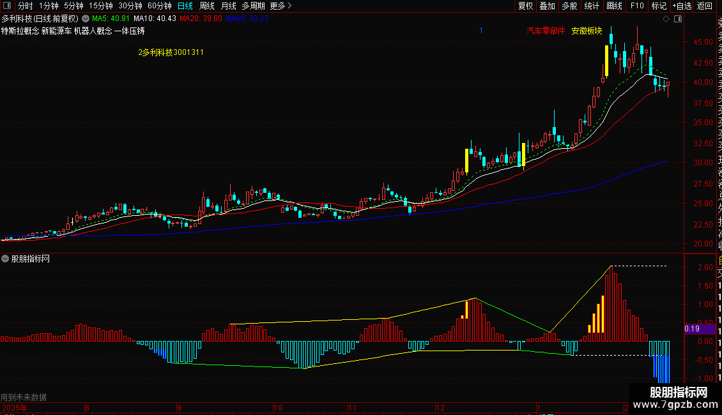
Task: Click the 返回 back button
Action: pos(705,6)
